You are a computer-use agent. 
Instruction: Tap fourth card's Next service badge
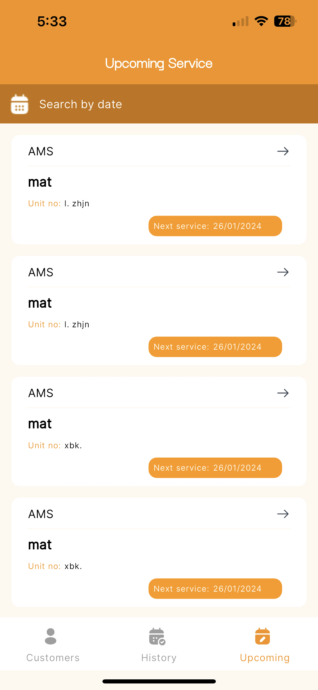pyautogui.click(x=215, y=589)
